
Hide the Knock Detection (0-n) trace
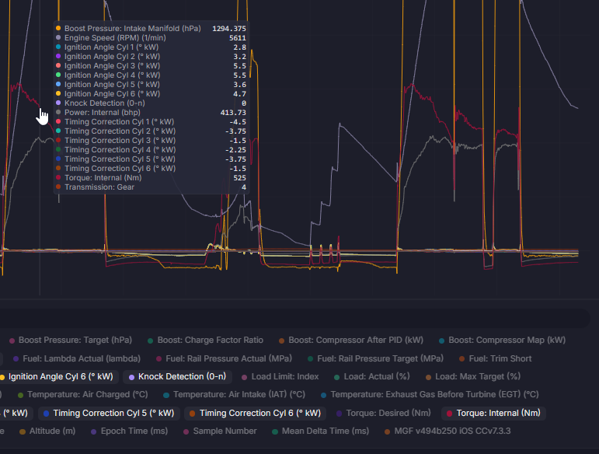[178, 377]
